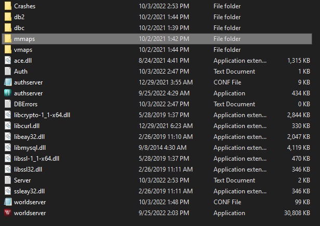Select the Server text document name

pyautogui.click(x=22, y=180)
